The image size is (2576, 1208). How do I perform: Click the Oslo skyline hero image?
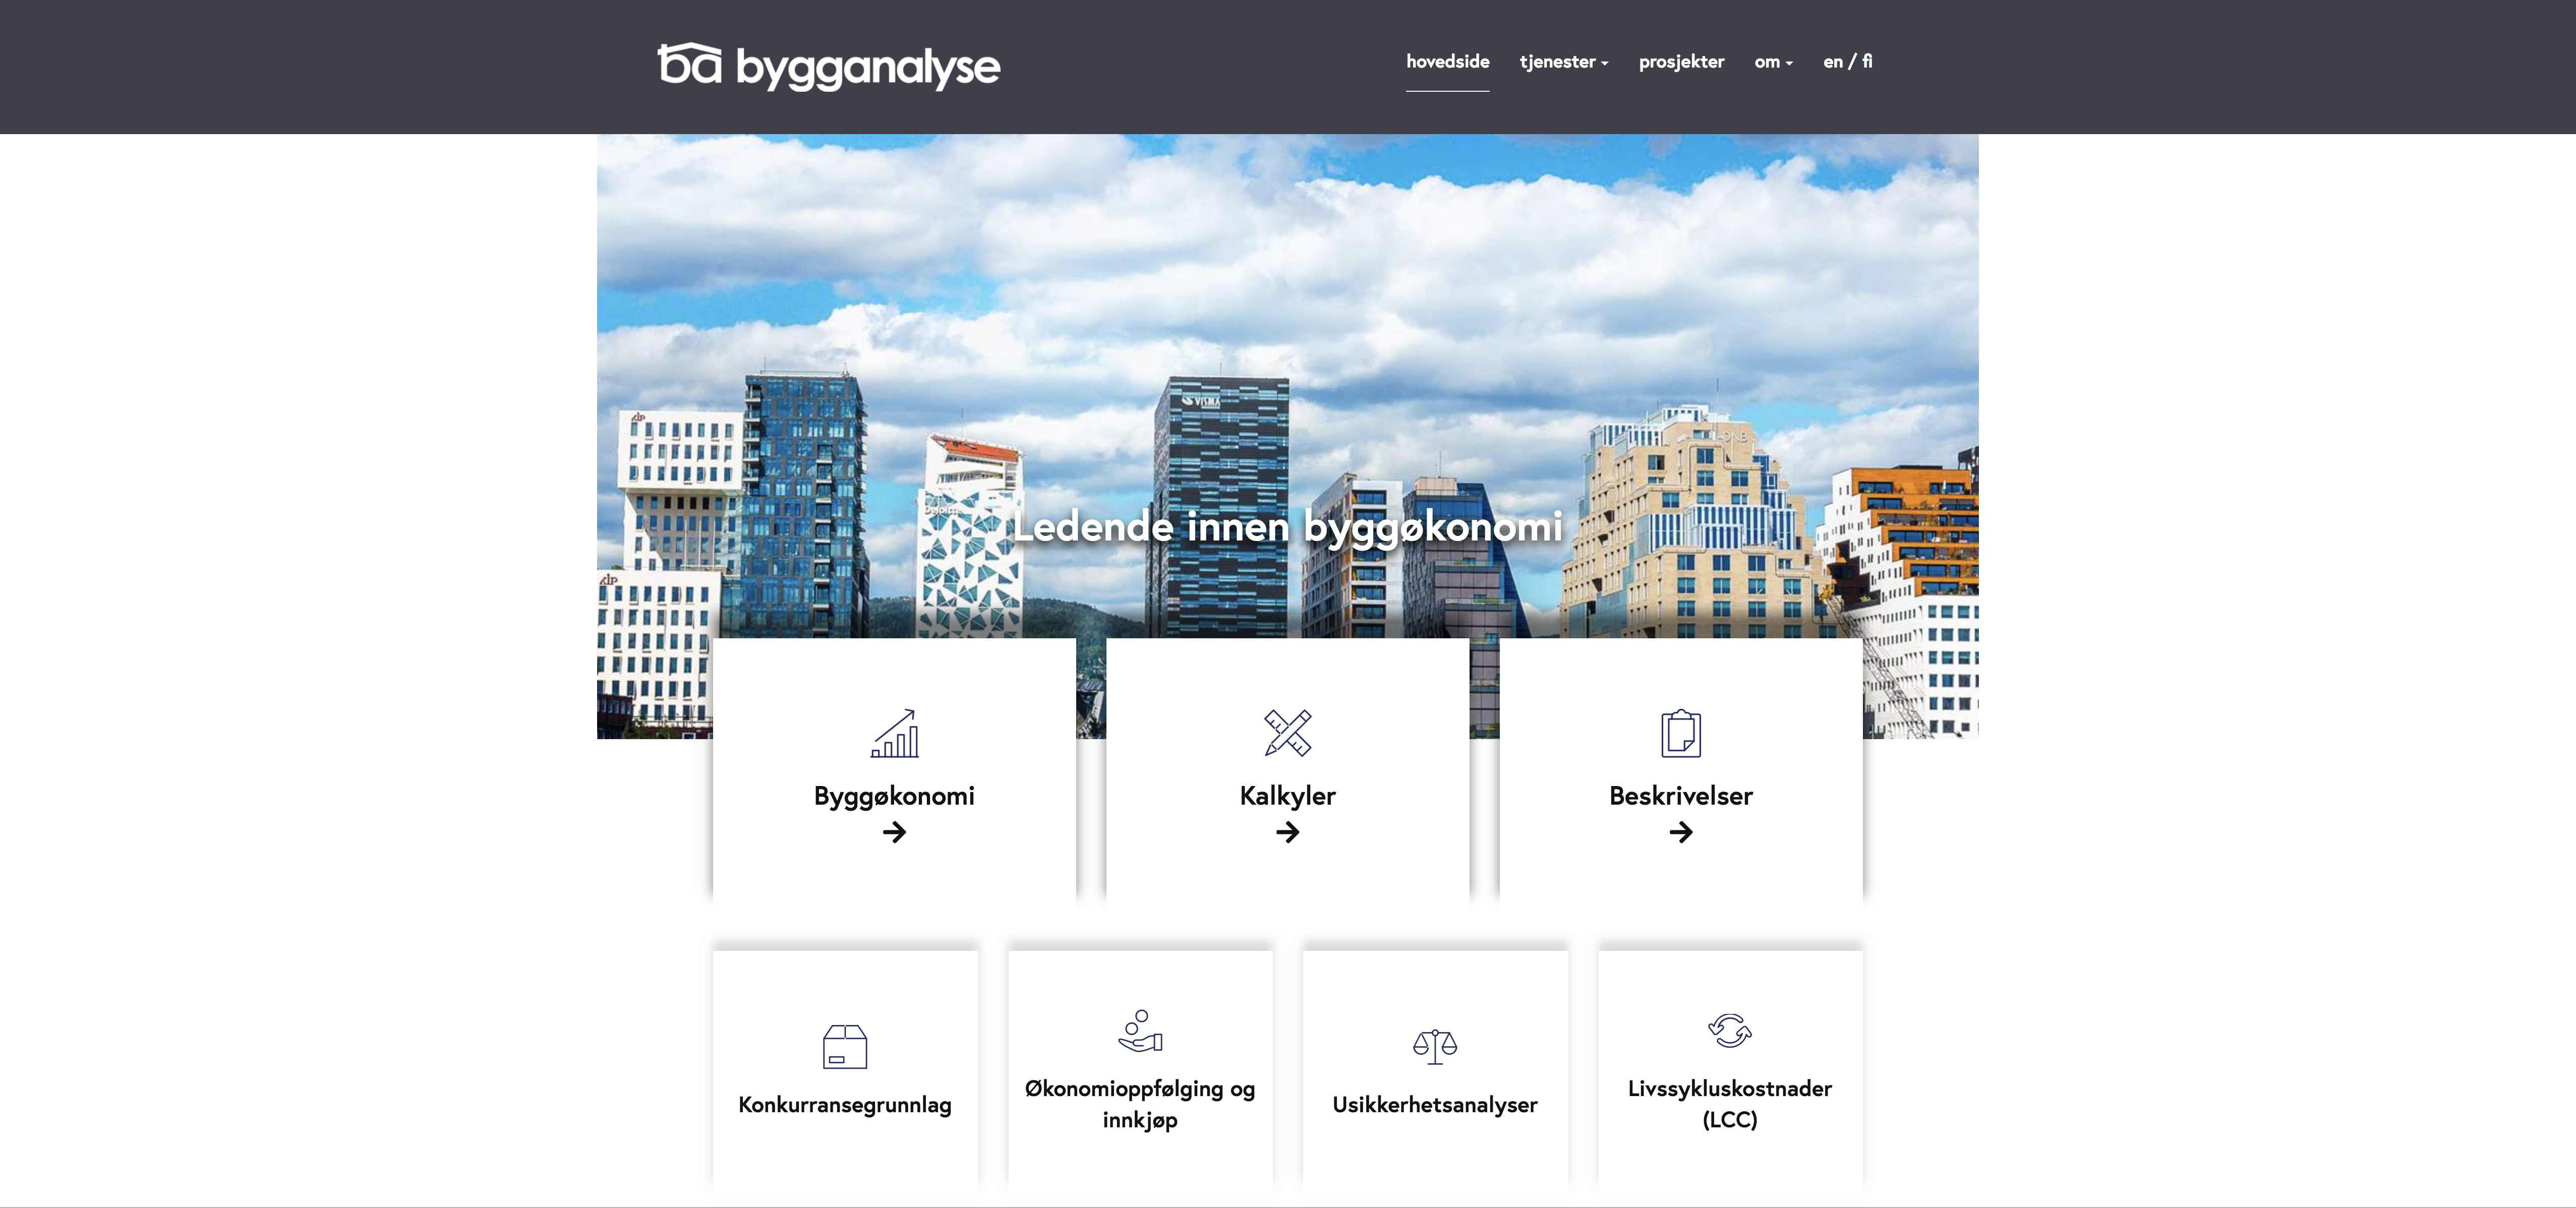(1287, 330)
